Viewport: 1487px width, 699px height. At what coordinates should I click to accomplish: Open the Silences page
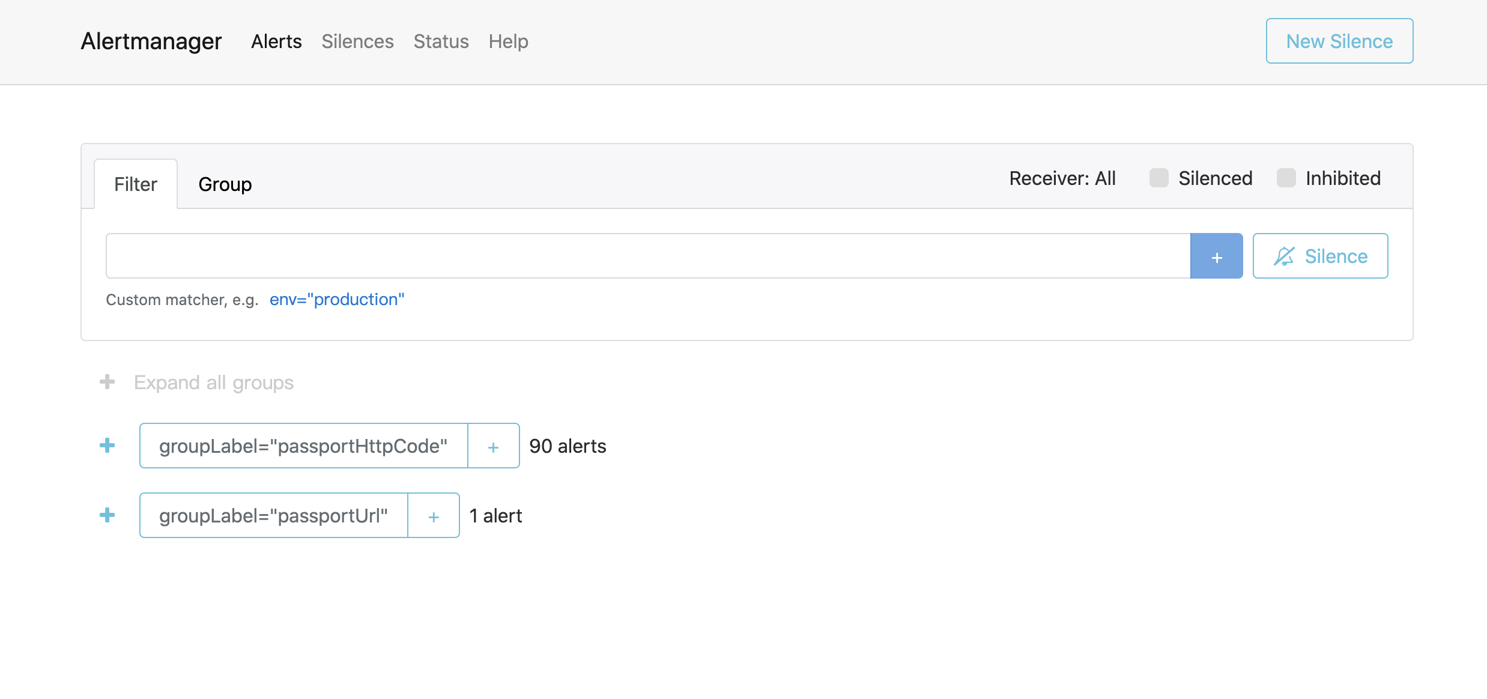click(x=357, y=41)
